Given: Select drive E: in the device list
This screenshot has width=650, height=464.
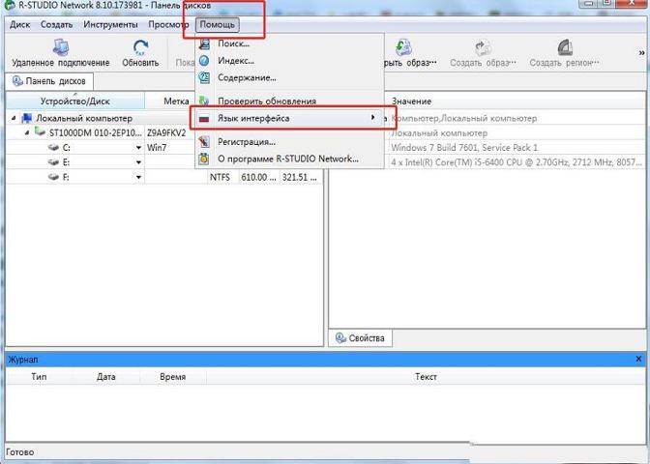Looking at the screenshot, I should point(67,162).
